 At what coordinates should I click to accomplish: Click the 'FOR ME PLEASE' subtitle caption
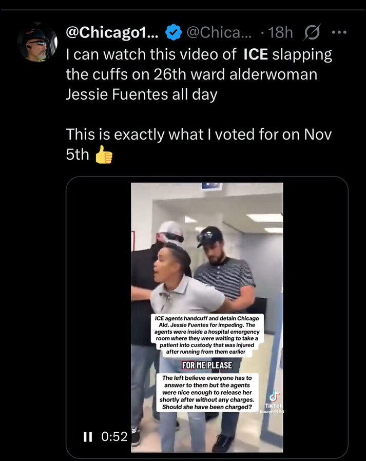point(207,365)
